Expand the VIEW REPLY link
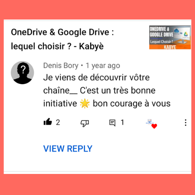This screenshot has width=195, height=195. pos(68,149)
